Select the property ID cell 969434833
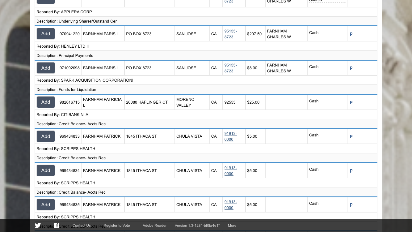 (69, 136)
